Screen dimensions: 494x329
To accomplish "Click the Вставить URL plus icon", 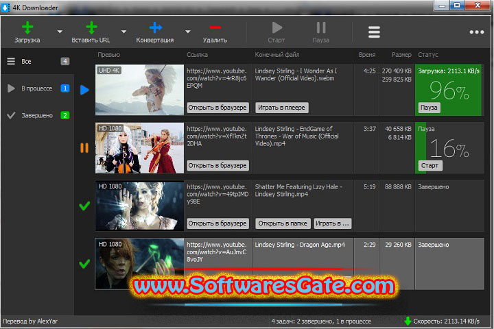I will pyautogui.click(x=91, y=27).
